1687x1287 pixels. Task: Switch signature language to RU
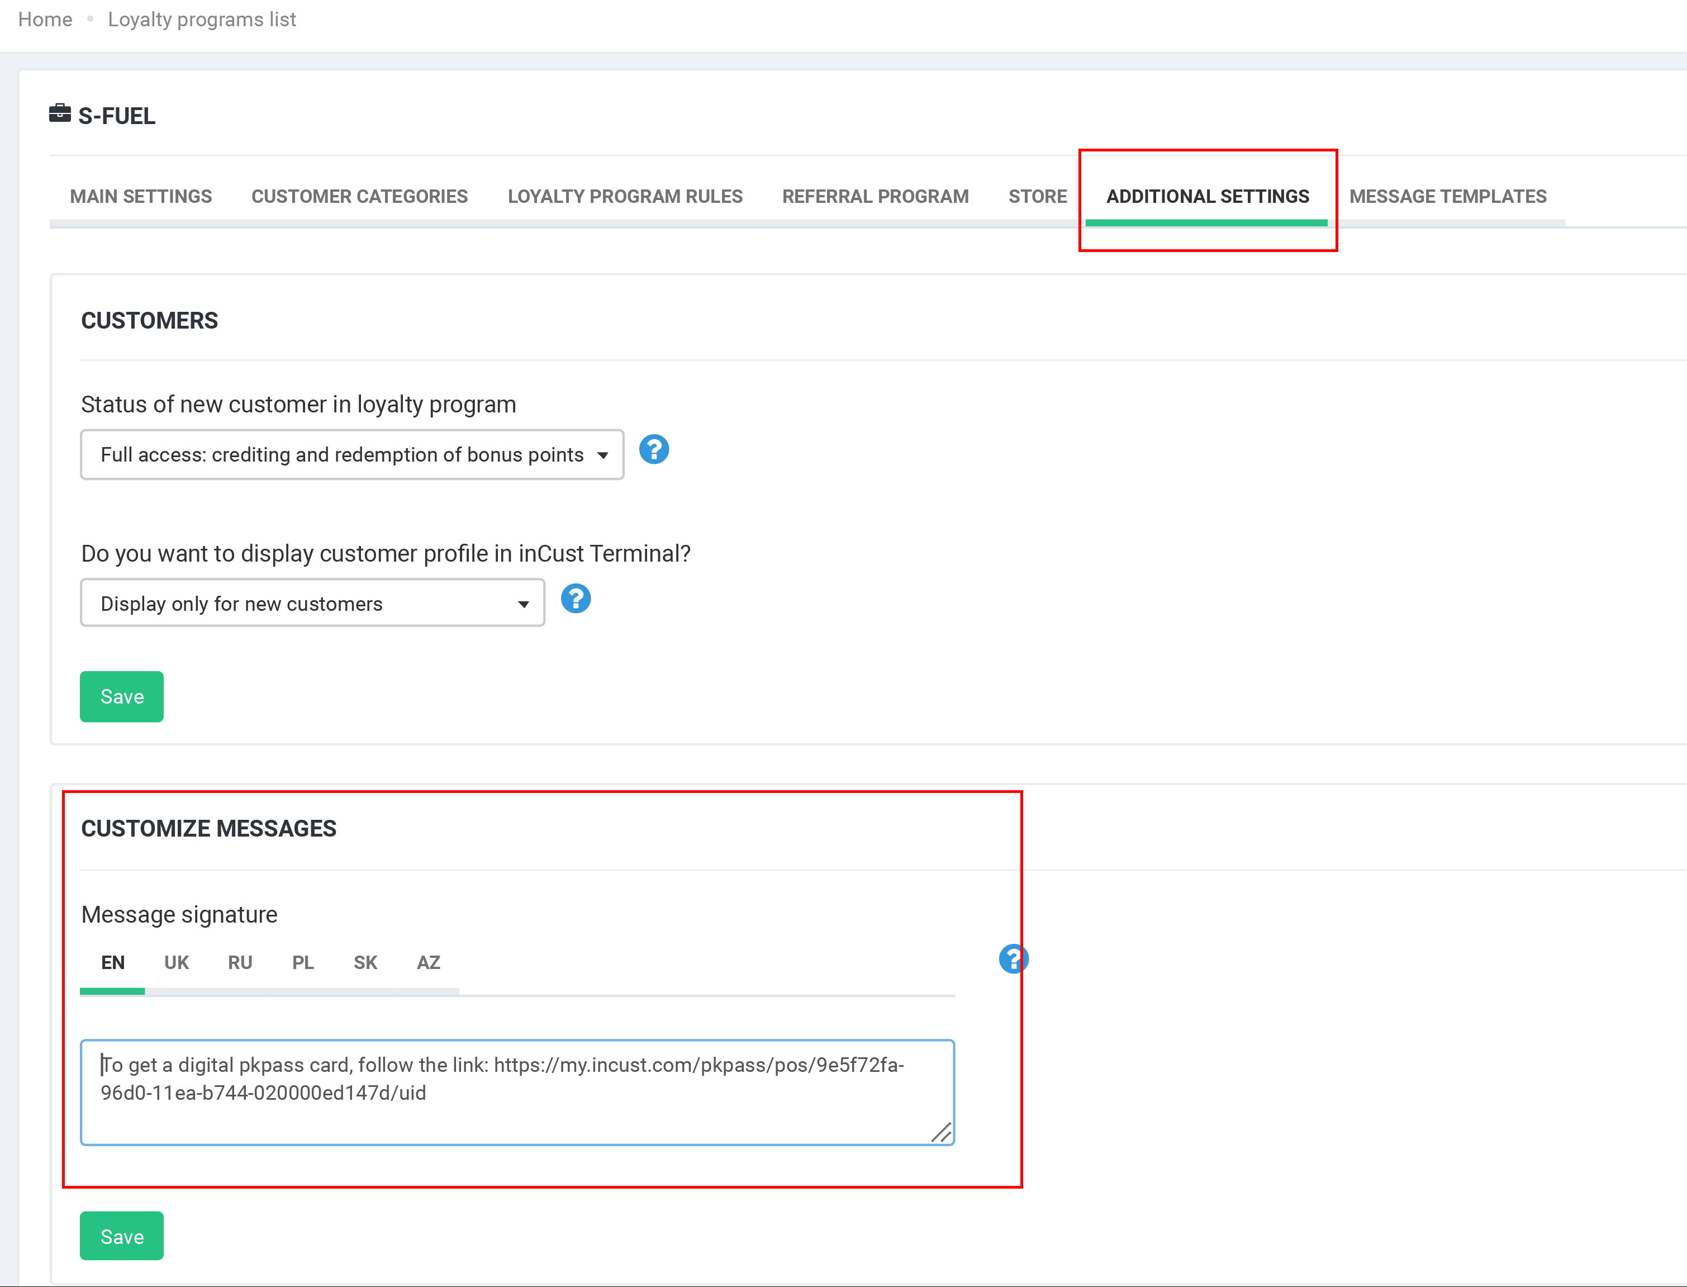pyautogui.click(x=240, y=963)
